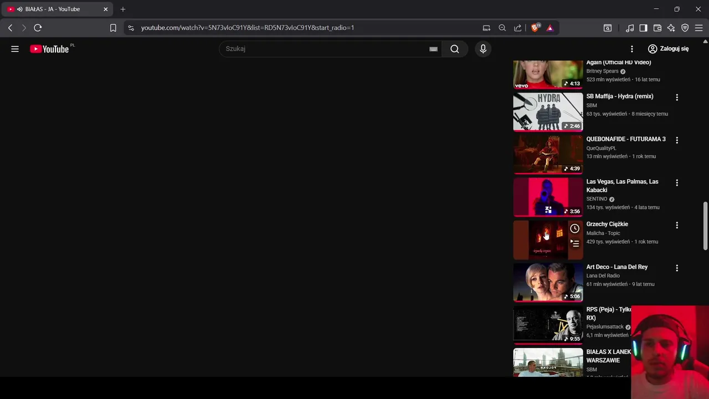Click the QueQualityPL channel name

pos(601,148)
